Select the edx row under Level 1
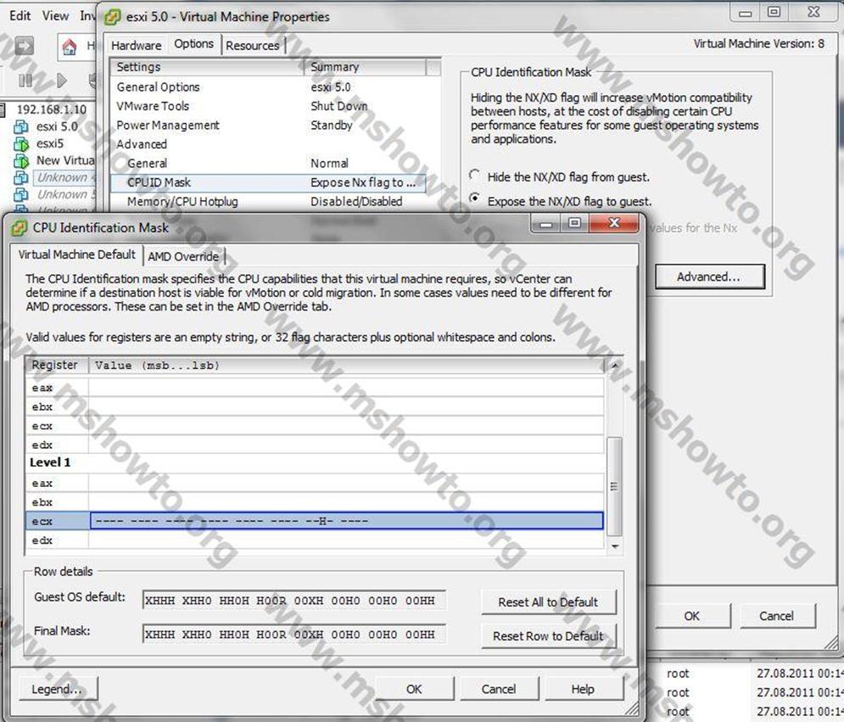 315,540
